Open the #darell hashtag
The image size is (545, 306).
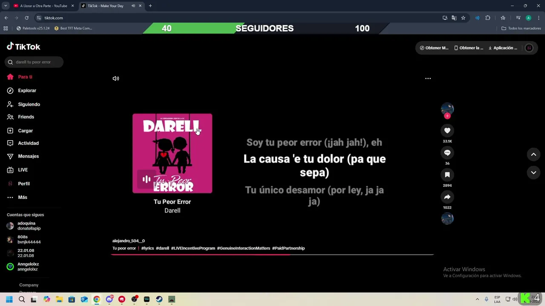coord(162,248)
